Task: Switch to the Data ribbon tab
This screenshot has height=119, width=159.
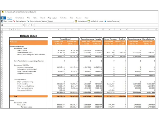Action: tap(71, 18)
